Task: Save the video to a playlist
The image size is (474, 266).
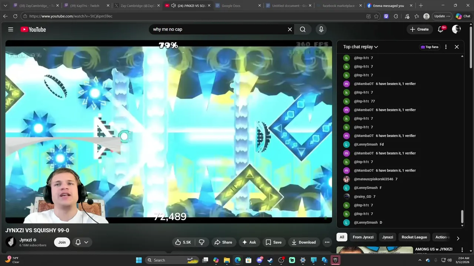Action: pyautogui.click(x=273, y=242)
